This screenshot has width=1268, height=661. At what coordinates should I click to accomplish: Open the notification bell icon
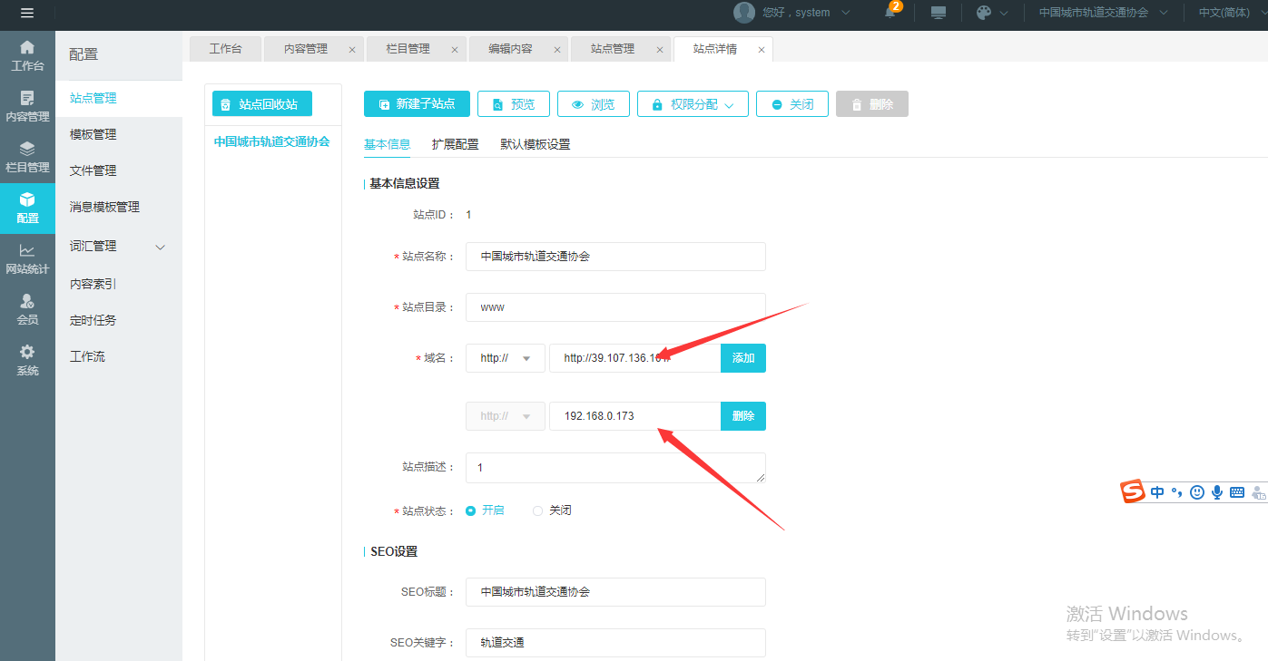pyautogui.click(x=891, y=13)
